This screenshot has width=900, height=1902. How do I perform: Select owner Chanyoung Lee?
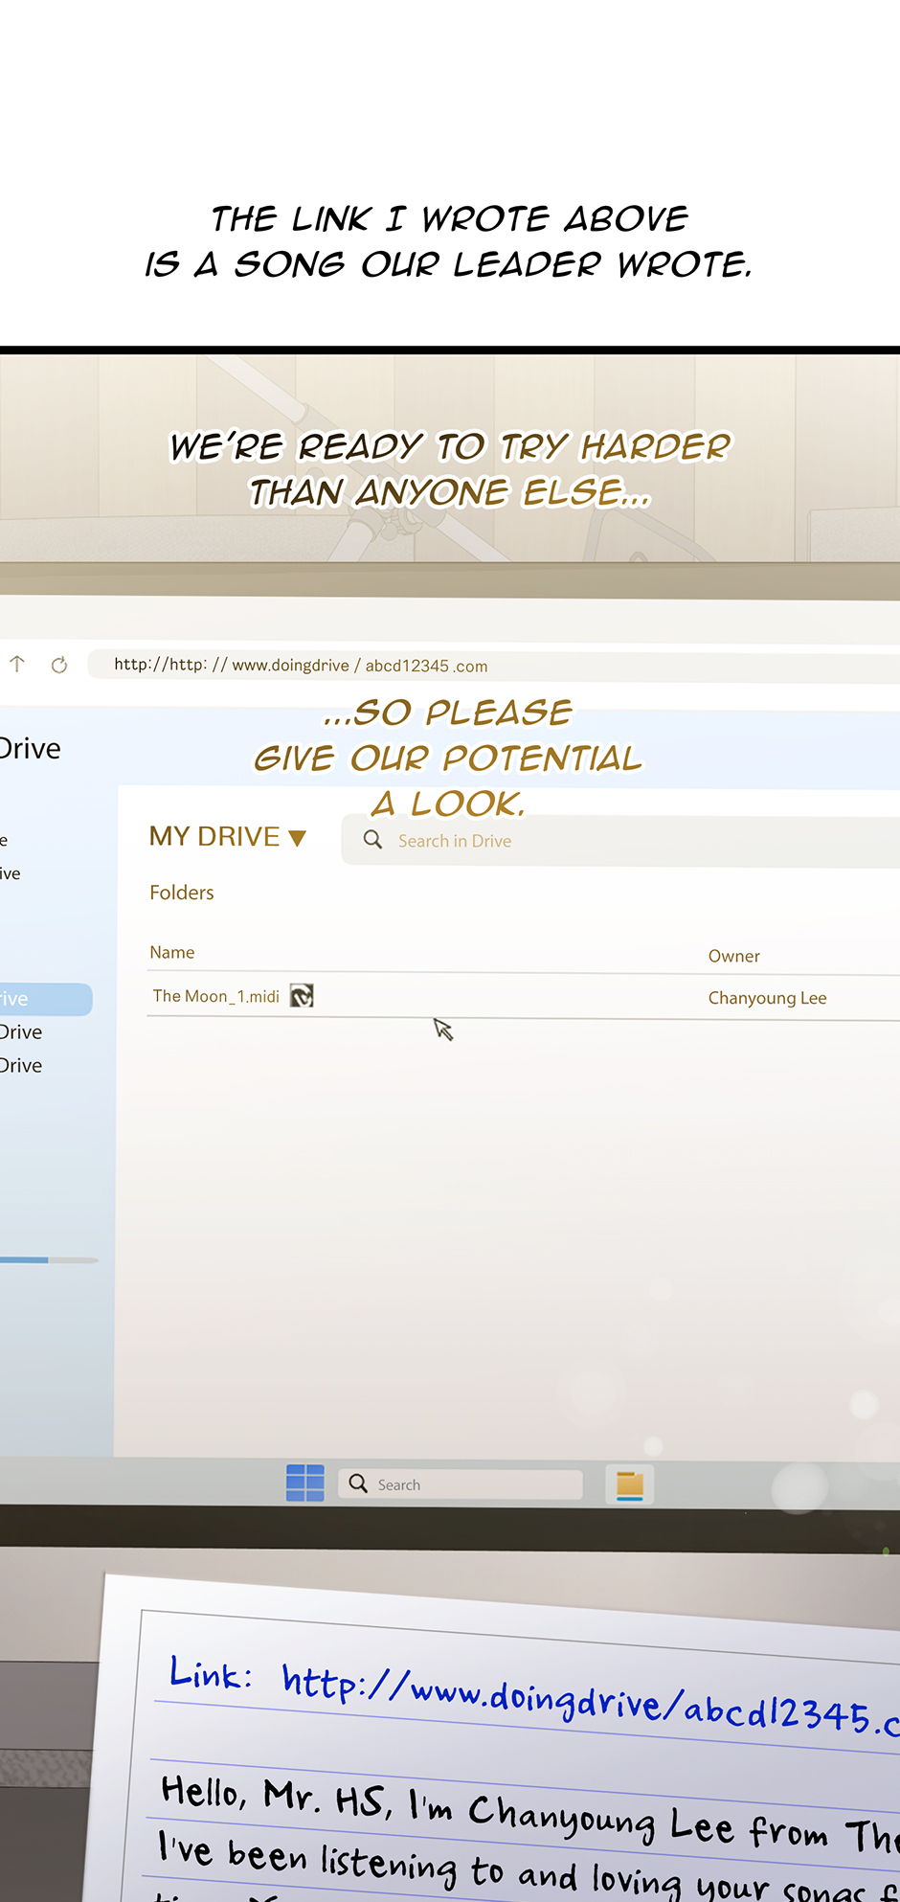(767, 998)
